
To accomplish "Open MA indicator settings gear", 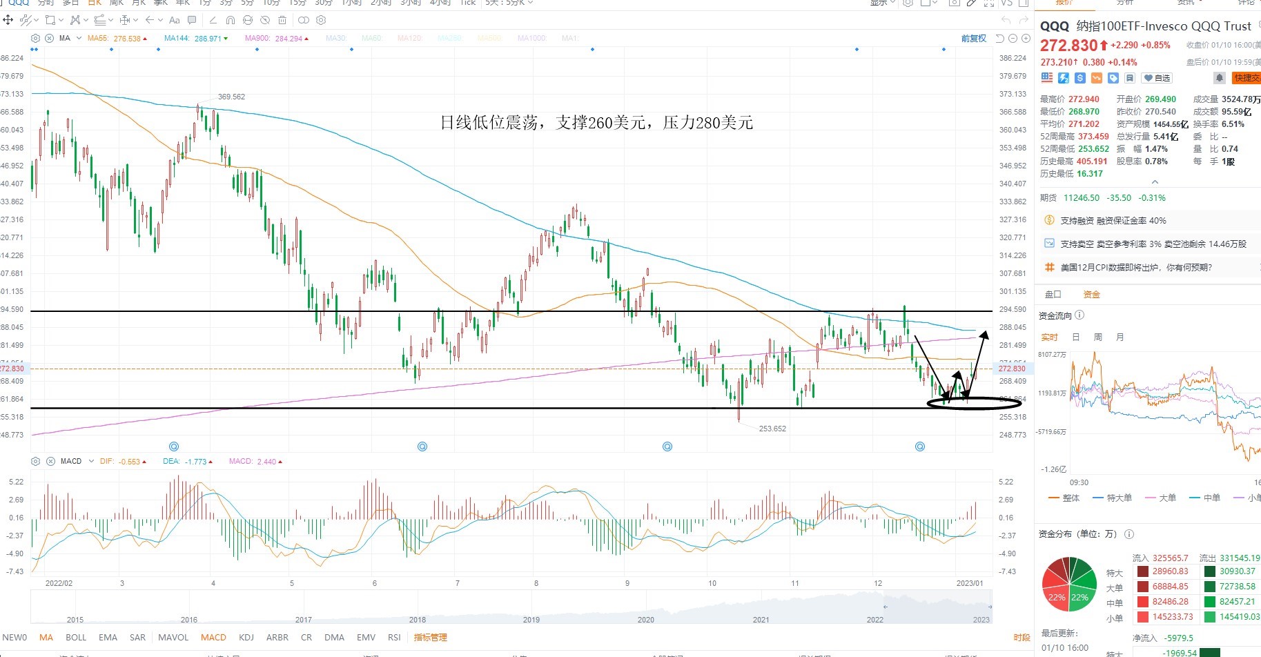I will (x=36, y=39).
